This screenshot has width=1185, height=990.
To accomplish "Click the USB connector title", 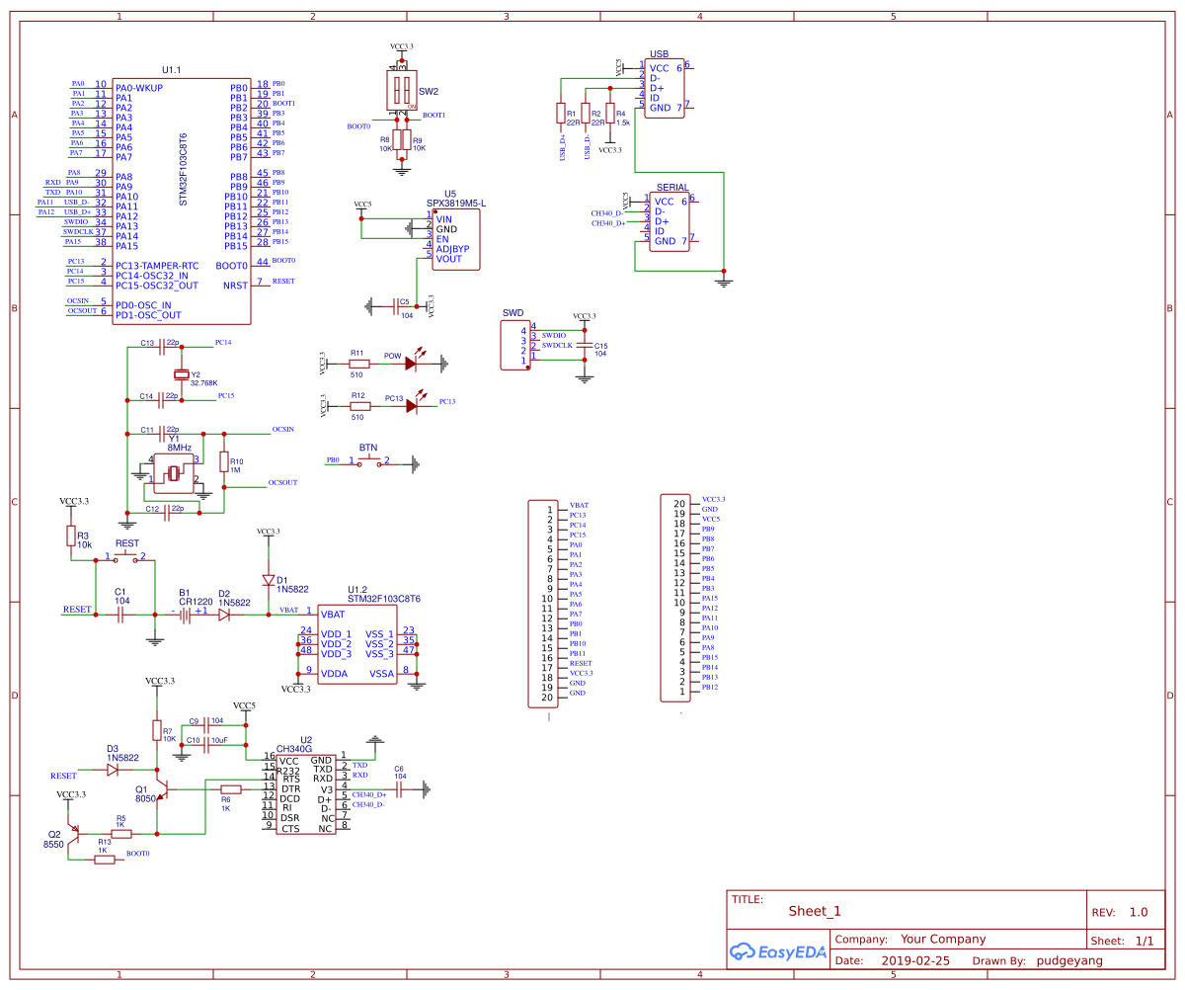I will coord(660,54).
